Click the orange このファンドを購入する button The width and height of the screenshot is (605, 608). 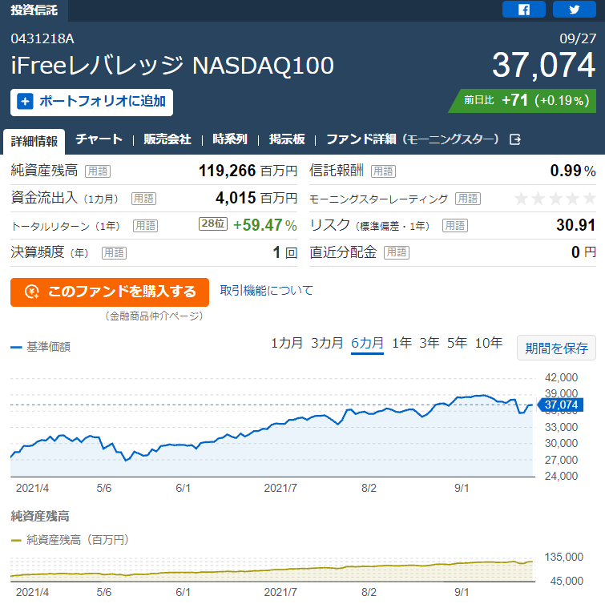click(110, 292)
